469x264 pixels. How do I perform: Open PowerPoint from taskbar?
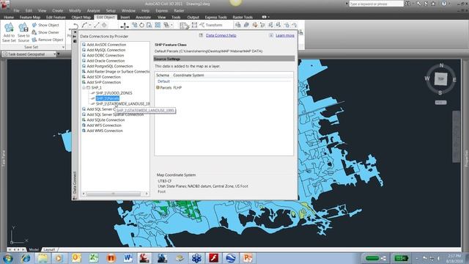[x=248, y=258]
